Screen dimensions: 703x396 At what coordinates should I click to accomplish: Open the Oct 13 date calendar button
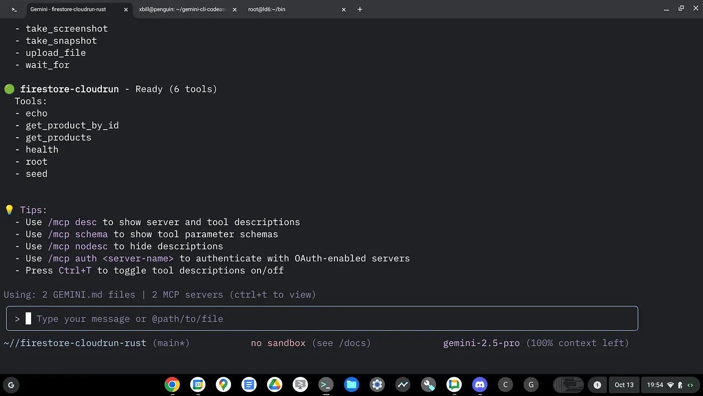tap(624, 385)
